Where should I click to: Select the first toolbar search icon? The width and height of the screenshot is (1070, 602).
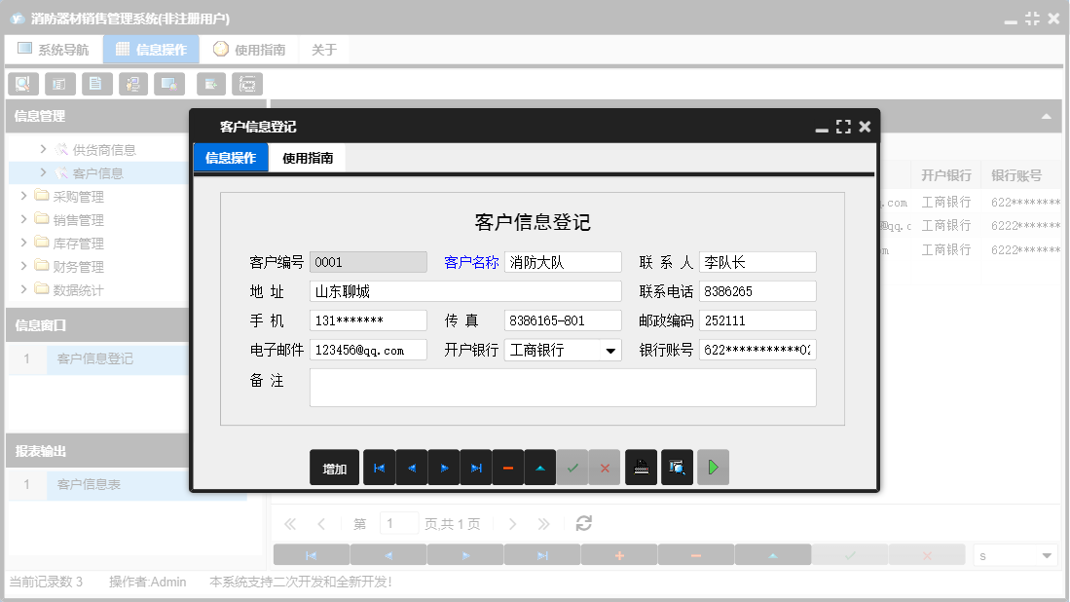coord(22,84)
